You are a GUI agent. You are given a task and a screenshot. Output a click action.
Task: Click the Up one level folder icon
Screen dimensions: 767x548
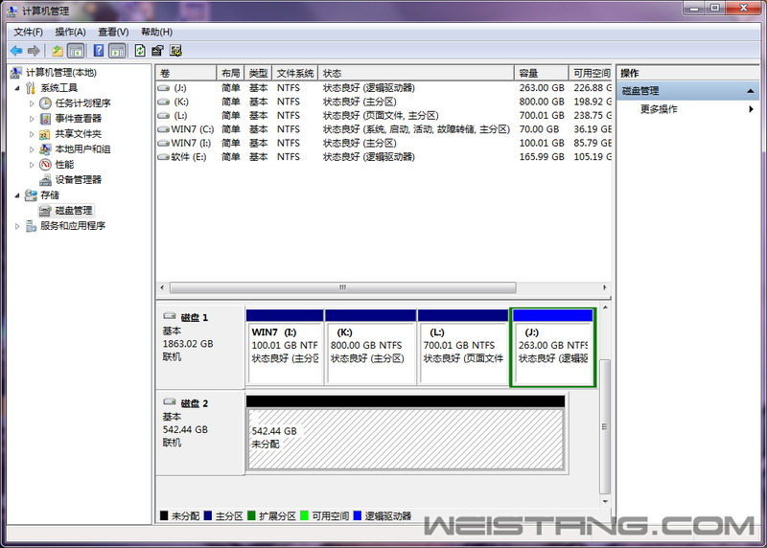(x=58, y=51)
